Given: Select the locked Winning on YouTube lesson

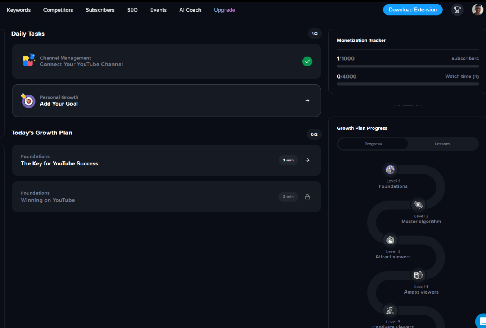Looking at the screenshot, I should pyautogui.click(x=166, y=197).
